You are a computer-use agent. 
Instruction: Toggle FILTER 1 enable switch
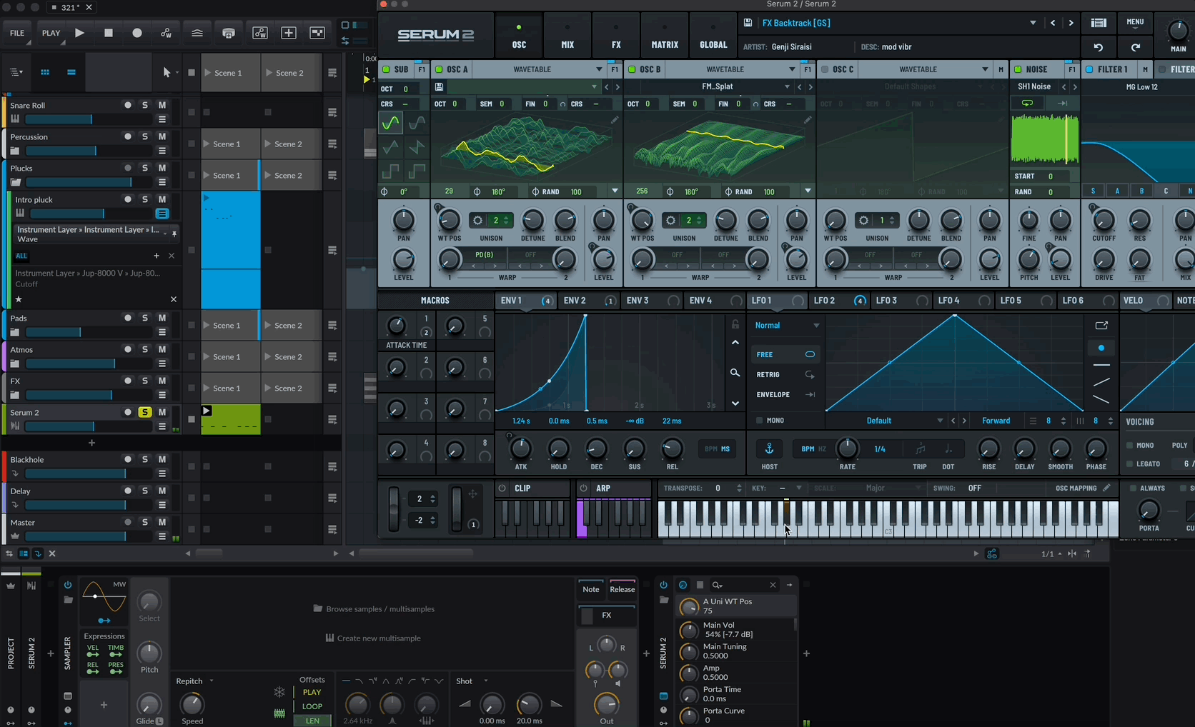(1089, 69)
